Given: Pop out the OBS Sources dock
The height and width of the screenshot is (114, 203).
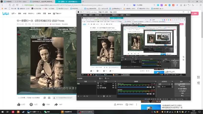Looking at the screenshot, I should 115,82.
